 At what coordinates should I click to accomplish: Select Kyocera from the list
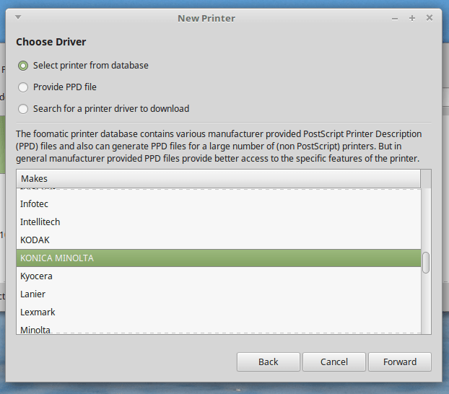pos(219,276)
